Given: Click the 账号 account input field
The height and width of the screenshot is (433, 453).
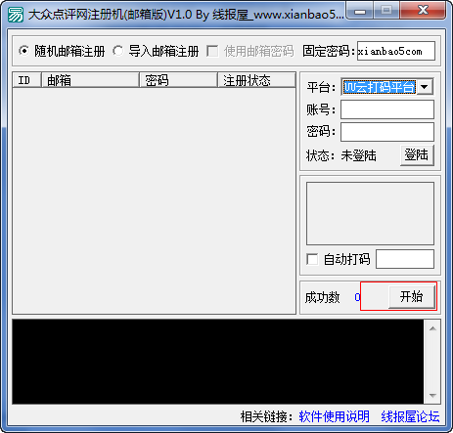Looking at the screenshot, I should [x=387, y=109].
